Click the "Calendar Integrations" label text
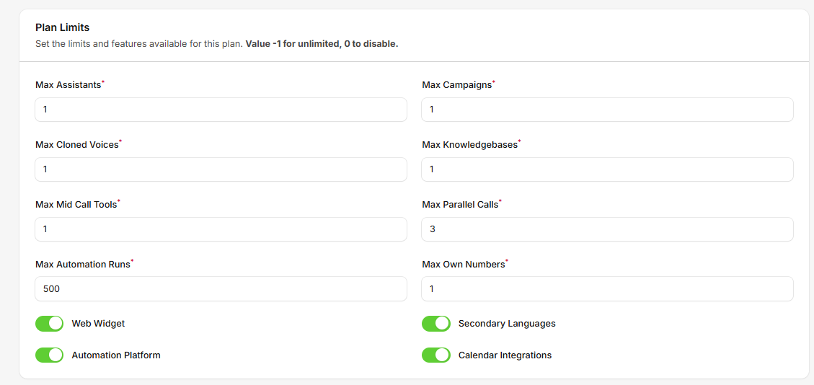This screenshot has height=385, width=814. [x=505, y=355]
